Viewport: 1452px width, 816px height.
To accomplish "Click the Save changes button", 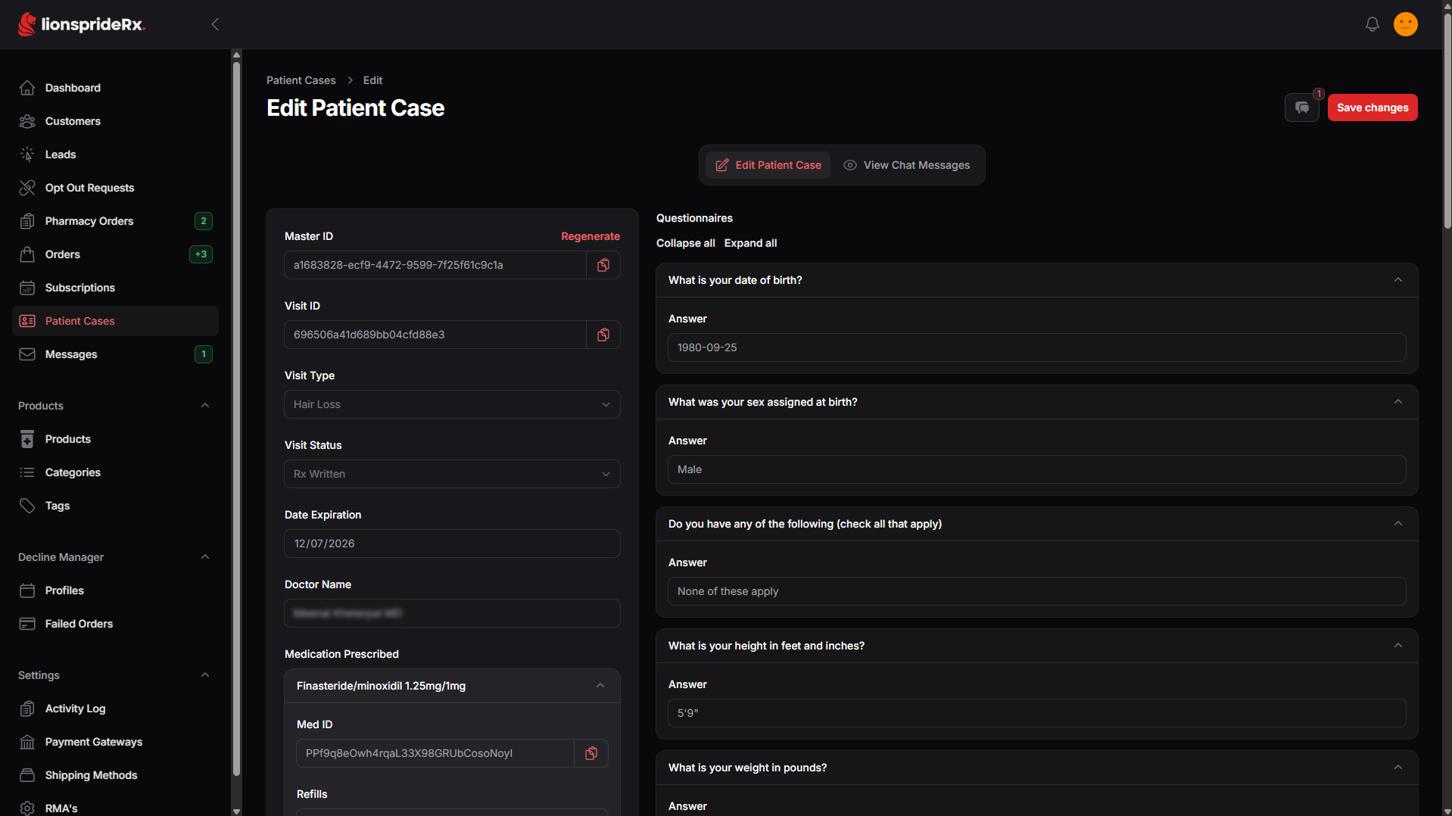I will 1372,107.
